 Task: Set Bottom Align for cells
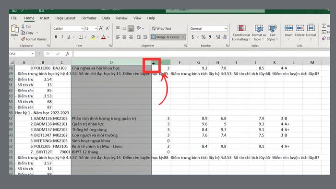click(x=131, y=28)
